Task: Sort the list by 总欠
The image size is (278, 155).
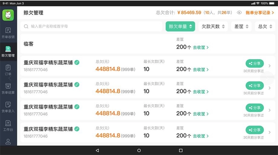Action: point(265,26)
